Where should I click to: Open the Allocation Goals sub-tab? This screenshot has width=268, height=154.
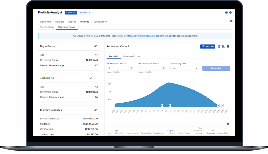pyautogui.click(x=47, y=27)
